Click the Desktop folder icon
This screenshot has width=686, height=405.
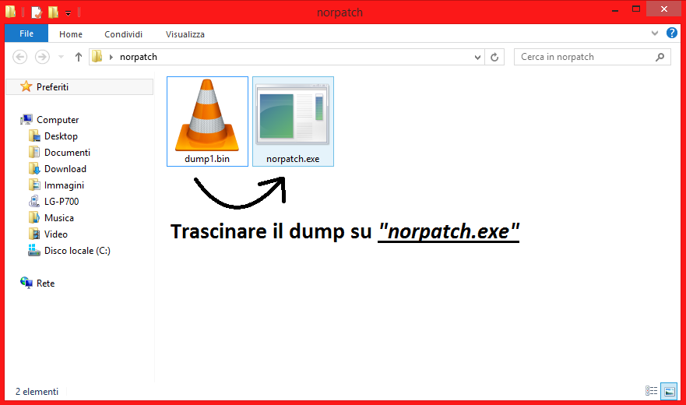34,136
